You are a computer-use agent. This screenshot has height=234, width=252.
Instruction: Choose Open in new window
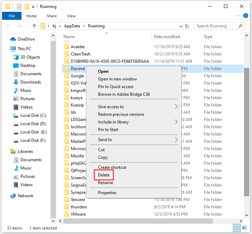tap(134, 79)
